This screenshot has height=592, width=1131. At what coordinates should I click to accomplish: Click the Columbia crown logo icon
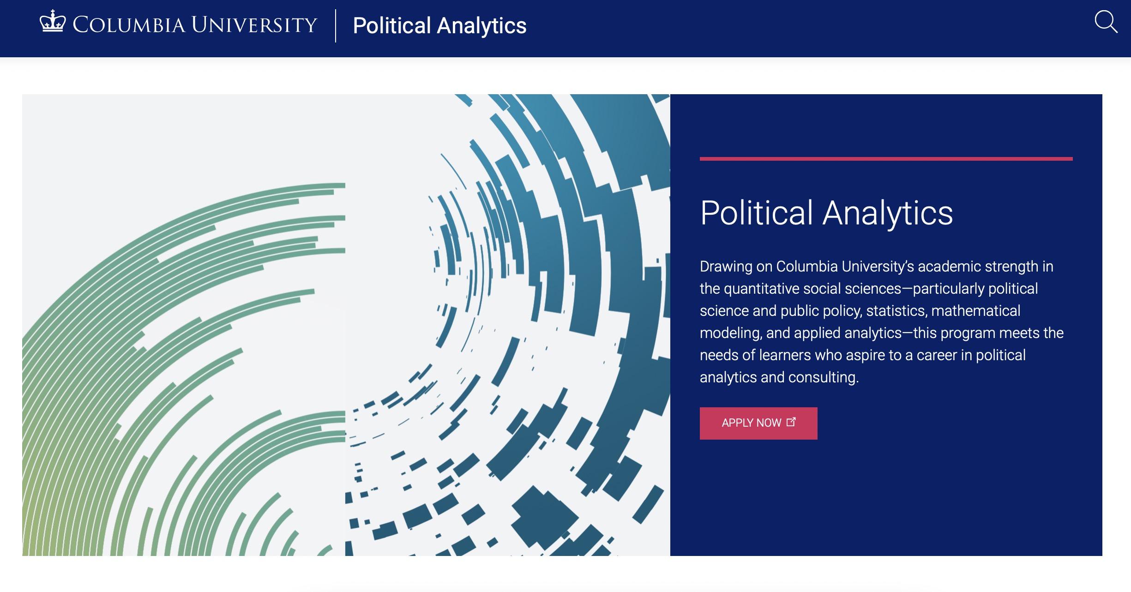[x=53, y=22]
